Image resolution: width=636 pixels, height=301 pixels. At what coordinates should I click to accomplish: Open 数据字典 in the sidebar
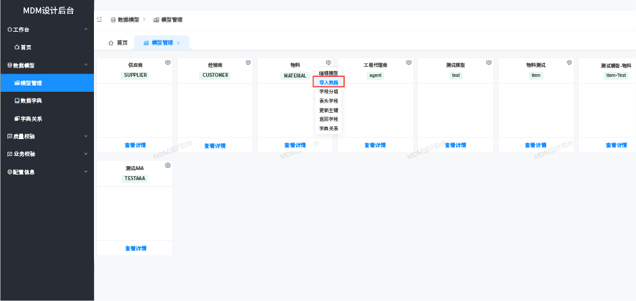pyautogui.click(x=31, y=101)
